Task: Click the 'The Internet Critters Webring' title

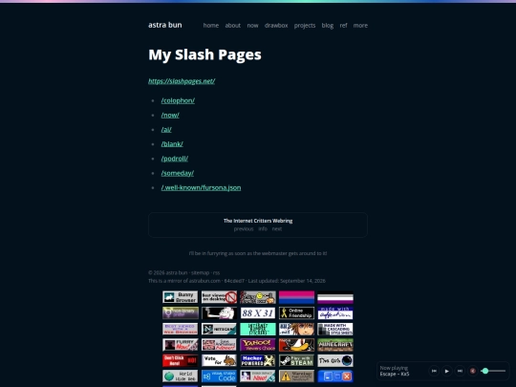Action: 258,221
